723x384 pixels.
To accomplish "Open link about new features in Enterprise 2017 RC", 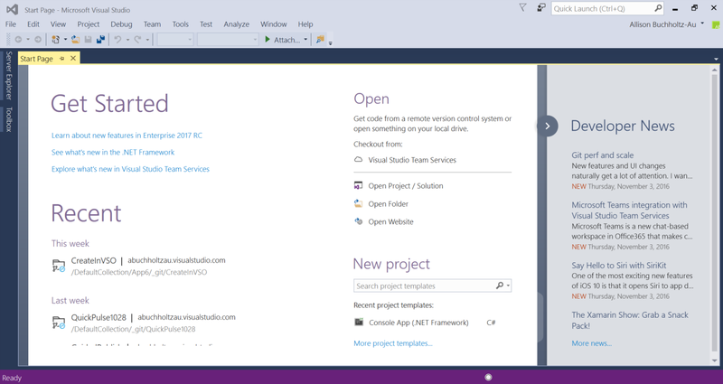I will click(x=127, y=135).
